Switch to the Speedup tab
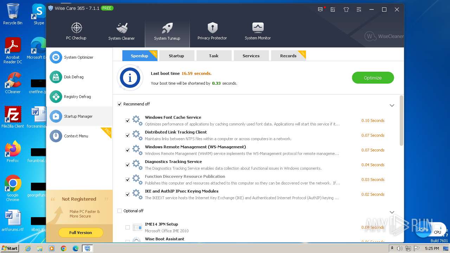The height and width of the screenshot is (253, 450). click(140, 56)
